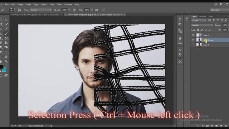Open the Flow slider arrow in options bar
Viewport: 229px width, 129px height.
pos(92,10)
